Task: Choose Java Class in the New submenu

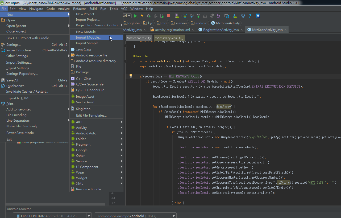Action: coord(84,50)
